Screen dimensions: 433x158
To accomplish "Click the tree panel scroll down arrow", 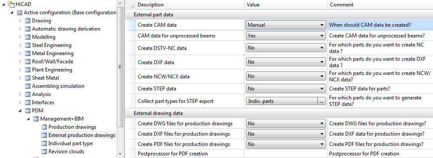I will pos(120,154).
